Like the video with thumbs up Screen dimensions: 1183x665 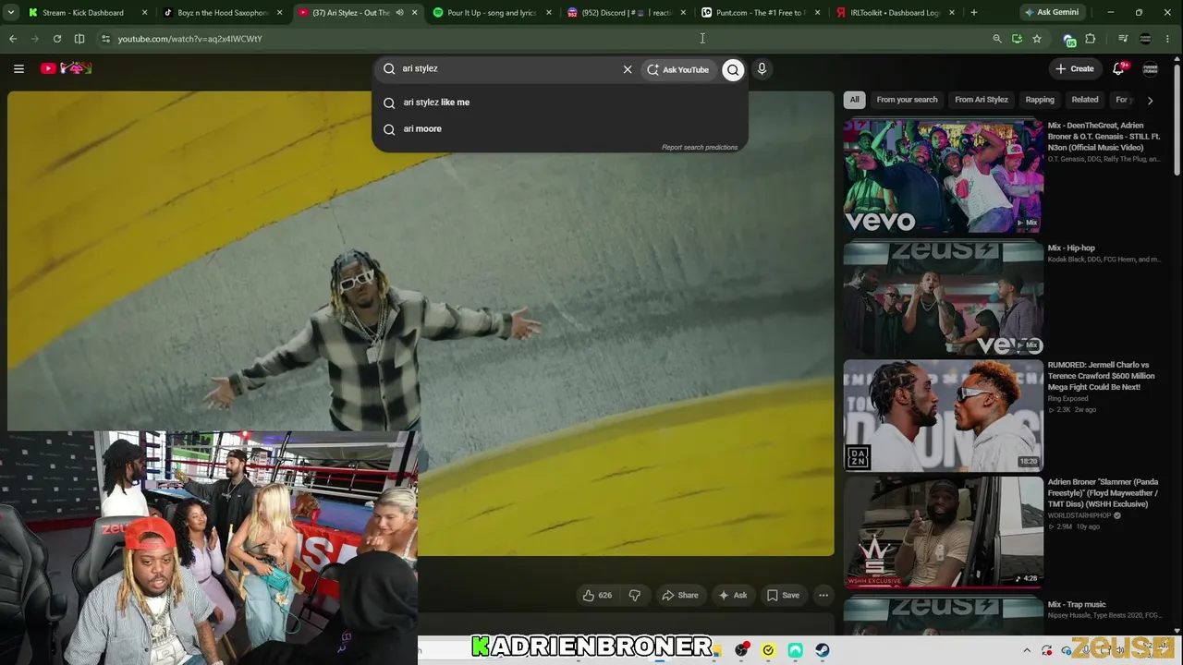point(596,596)
